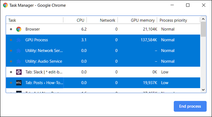Select the Utility: Audio Service task

coord(44,61)
